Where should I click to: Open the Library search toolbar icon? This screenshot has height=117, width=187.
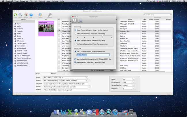point(20,15)
